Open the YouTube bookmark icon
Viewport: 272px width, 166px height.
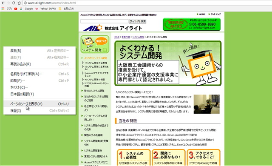click(16, 9)
